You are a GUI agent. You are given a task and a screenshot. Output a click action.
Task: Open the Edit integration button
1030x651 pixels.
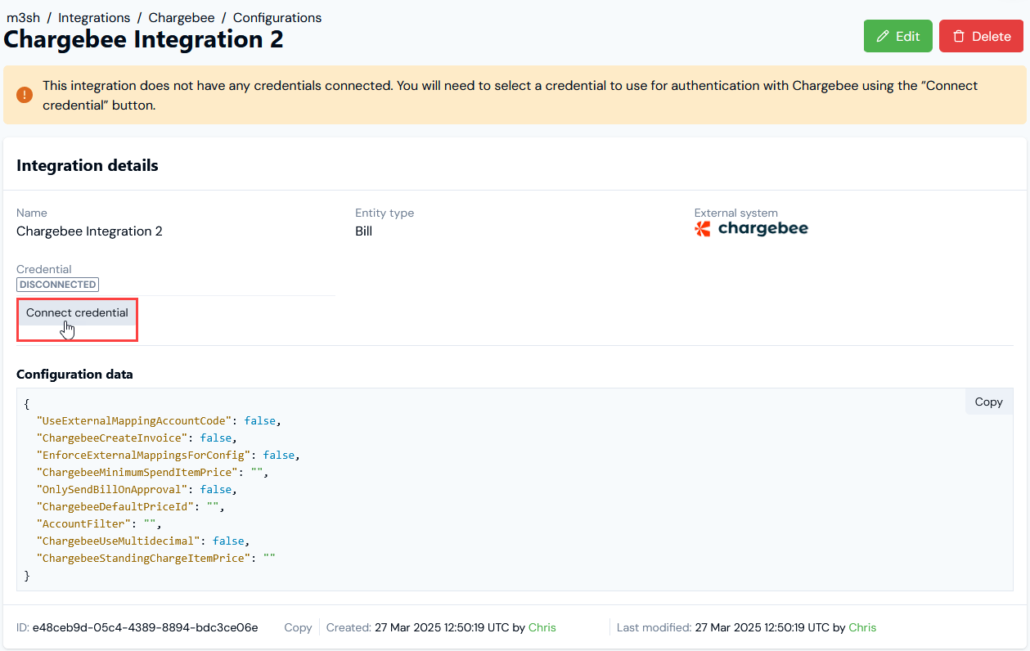[x=897, y=36]
